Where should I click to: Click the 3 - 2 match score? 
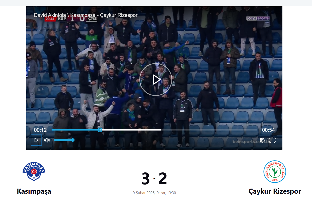[x=154, y=179]
